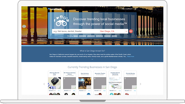Expand the San Diego description chevron

[x=92, y=59]
